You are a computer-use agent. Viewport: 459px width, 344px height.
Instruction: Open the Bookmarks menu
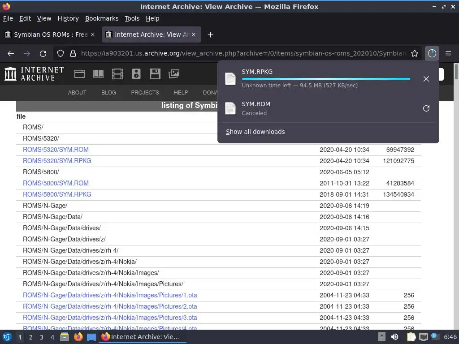[x=102, y=18]
